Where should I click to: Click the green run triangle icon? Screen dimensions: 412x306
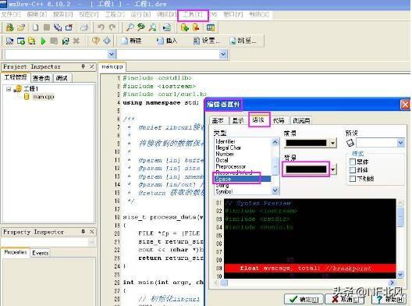coord(43,41)
